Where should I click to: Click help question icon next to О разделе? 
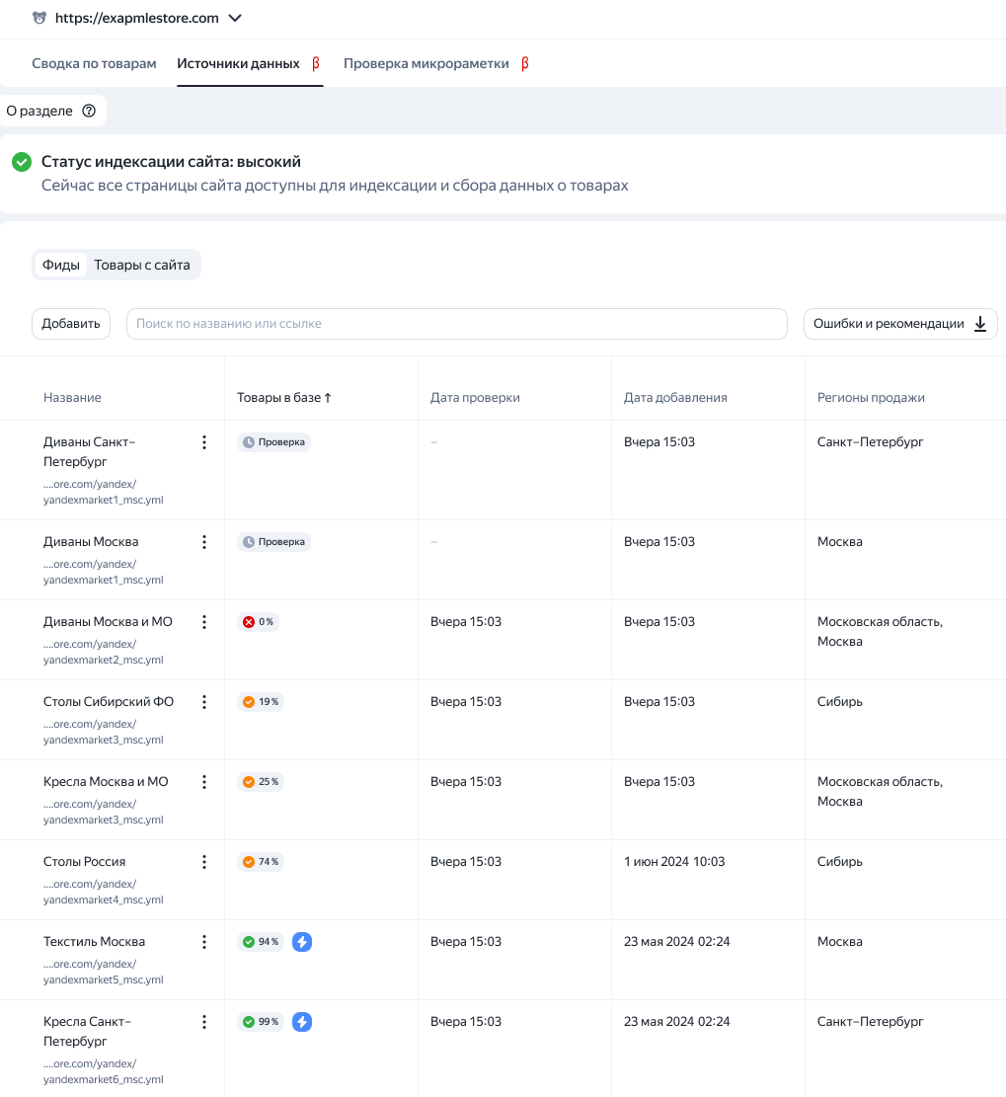(89, 111)
